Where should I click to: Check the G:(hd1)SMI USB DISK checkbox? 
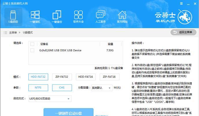pos(32,50)
